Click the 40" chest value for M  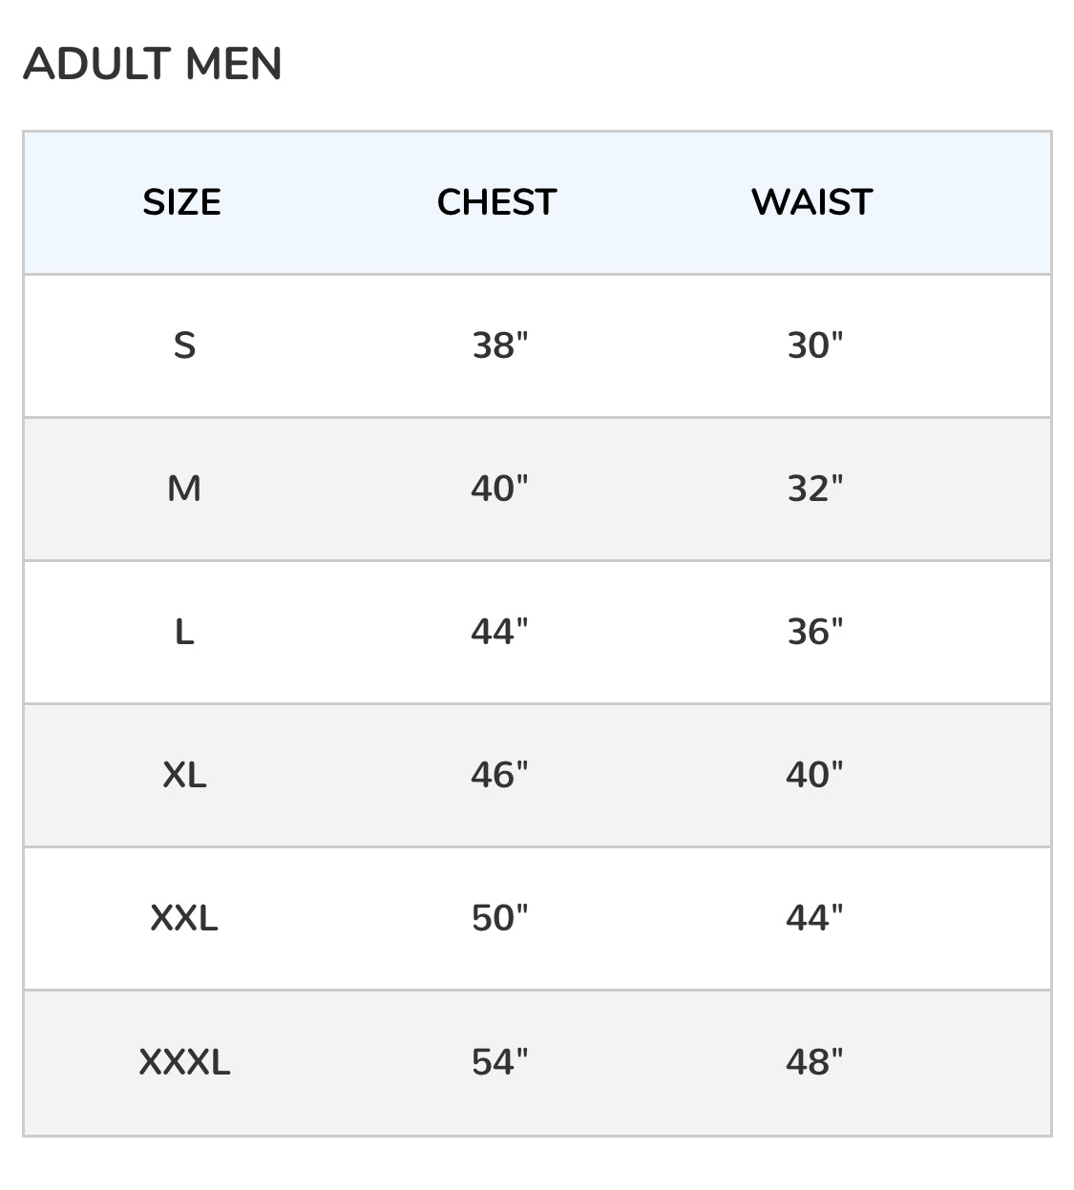tap(499, 489)
